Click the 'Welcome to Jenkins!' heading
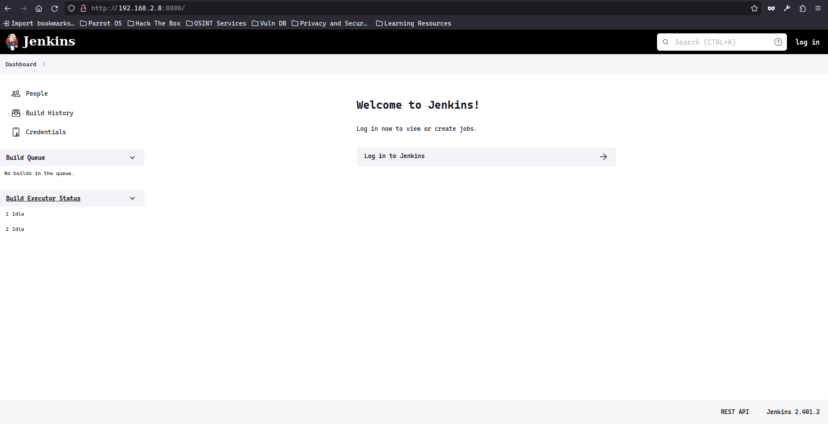Screen dimensions: 828x424 (x=418, y=105)
